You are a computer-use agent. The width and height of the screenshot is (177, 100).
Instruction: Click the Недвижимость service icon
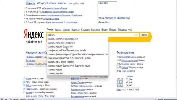coord(24,89)
